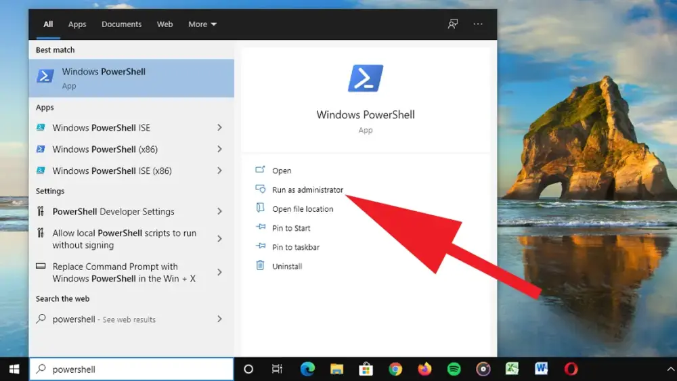Open the three-dot options menu
This screenshot has height=381, width=677.
(478, 24)
